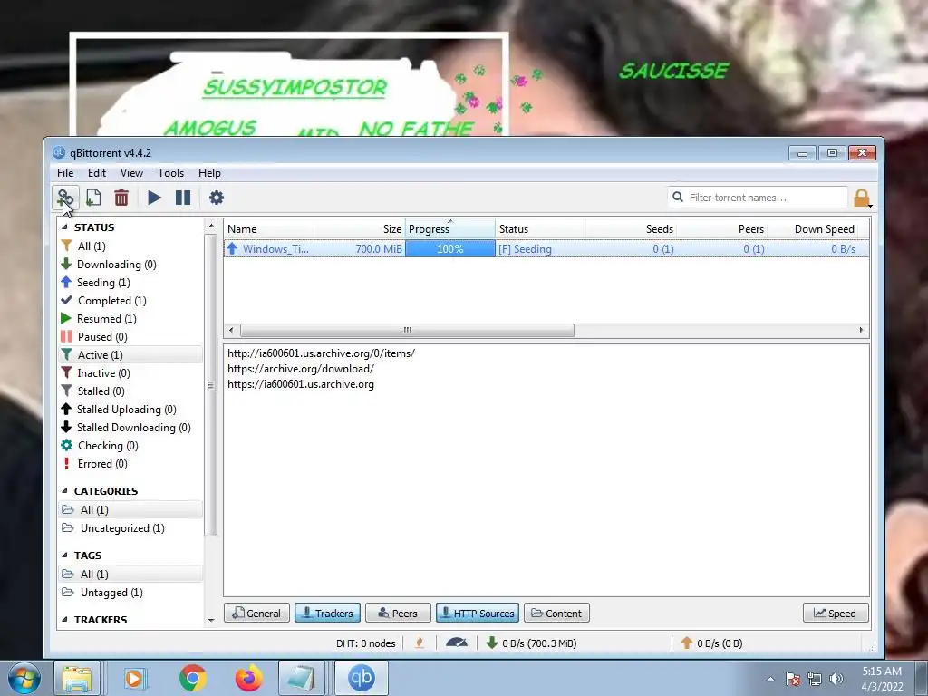Click the Resume play toolbar icon
Screen dimensions: 928x696
(154, 198)
